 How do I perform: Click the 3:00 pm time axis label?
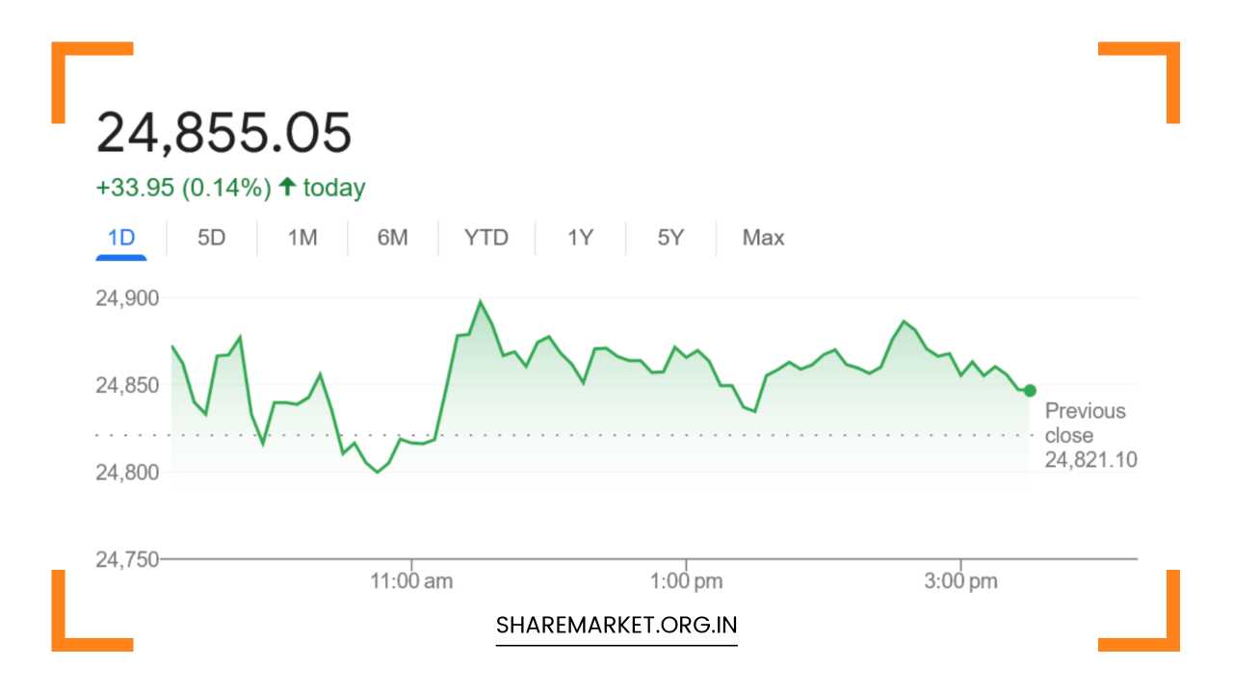[x=960, y=582]
